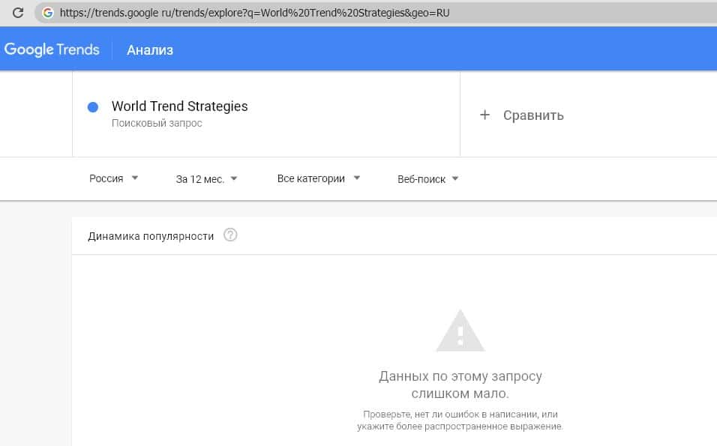
Task: Click the Google Trends logo
Action: (x=52, y=50)
